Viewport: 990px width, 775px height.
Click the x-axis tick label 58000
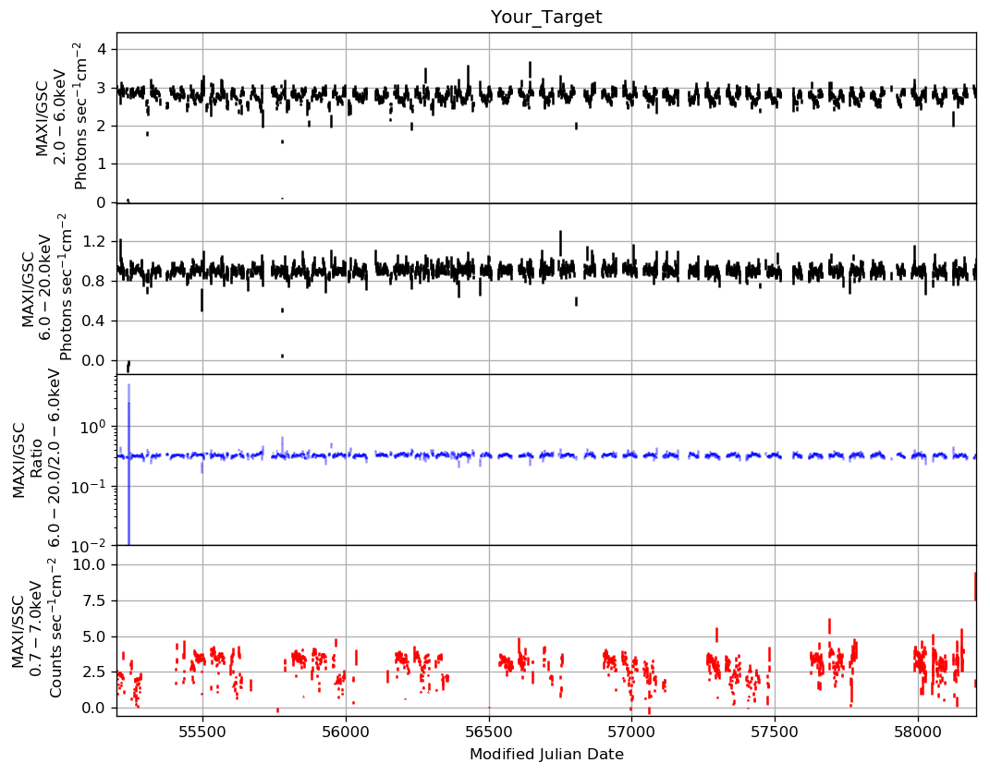click(x=918, y=733)
